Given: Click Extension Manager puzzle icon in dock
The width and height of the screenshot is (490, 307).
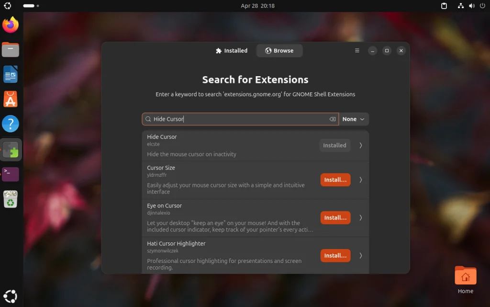Looking at the screenshot, I should coord(11,149).
